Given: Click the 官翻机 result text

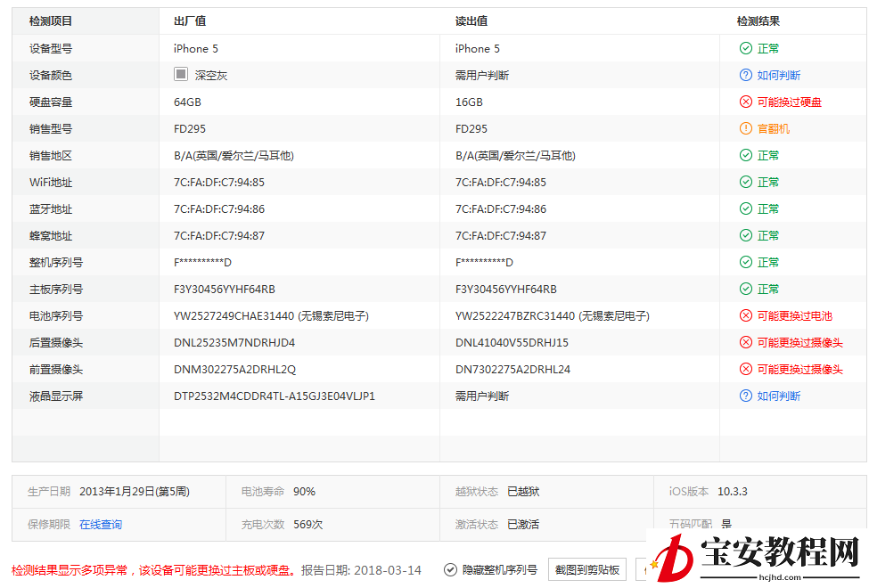Looking at the screenshot, I should click(x=773, y=128).
